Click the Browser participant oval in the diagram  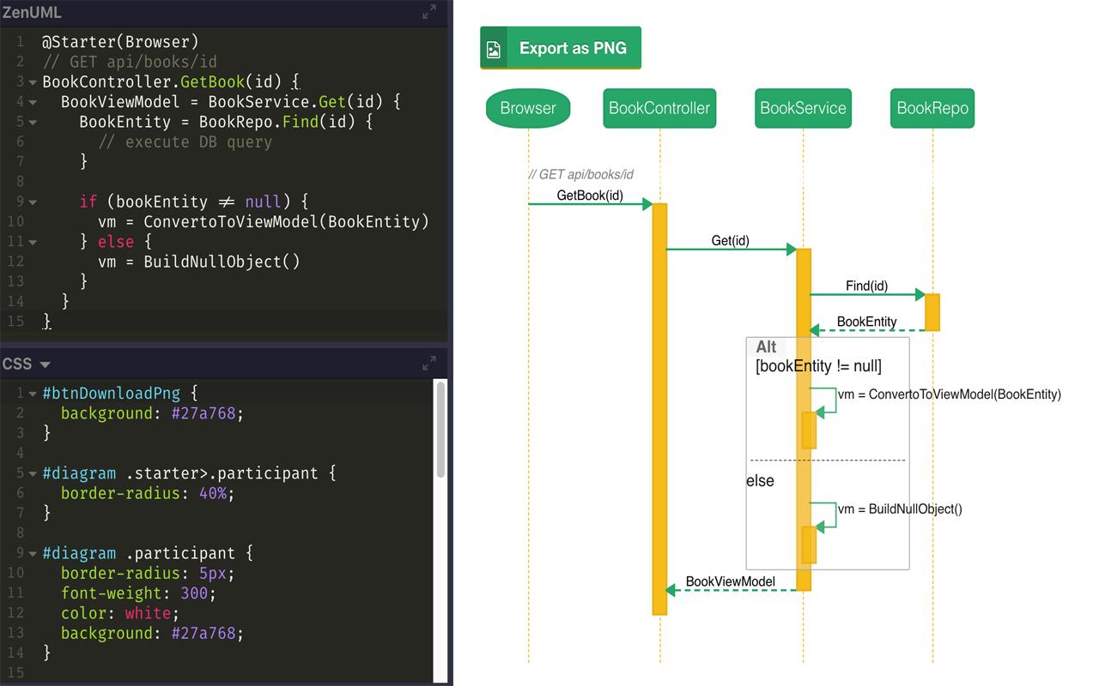pos(527,108)
